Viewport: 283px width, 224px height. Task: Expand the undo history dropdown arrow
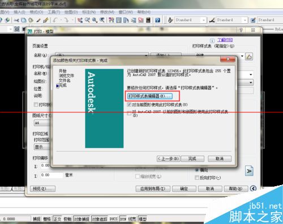click(x=61, y=20)
